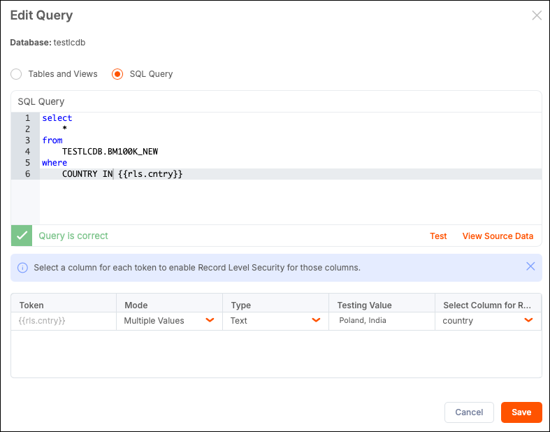Click the Select Column for R... header
This screenshot has width=550, height=432.
click(x=487, y=305)
